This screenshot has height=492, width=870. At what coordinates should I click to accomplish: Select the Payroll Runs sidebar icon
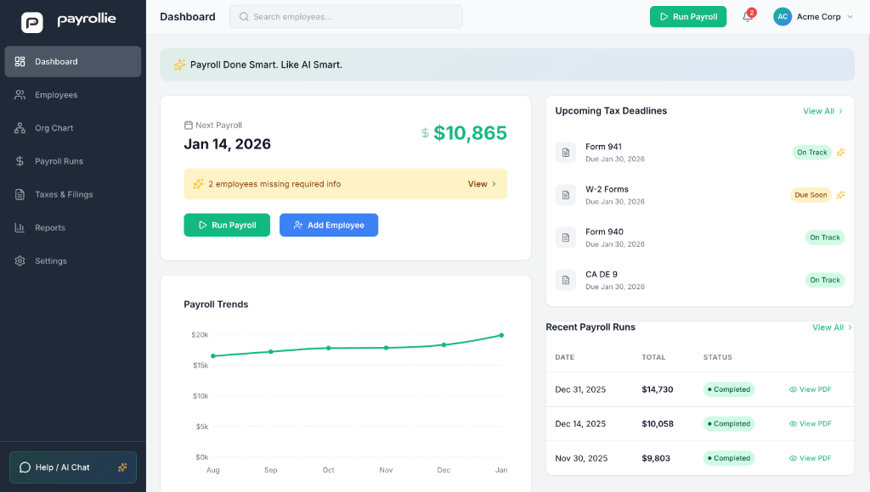pyautogui.click(x=19, y=160)
